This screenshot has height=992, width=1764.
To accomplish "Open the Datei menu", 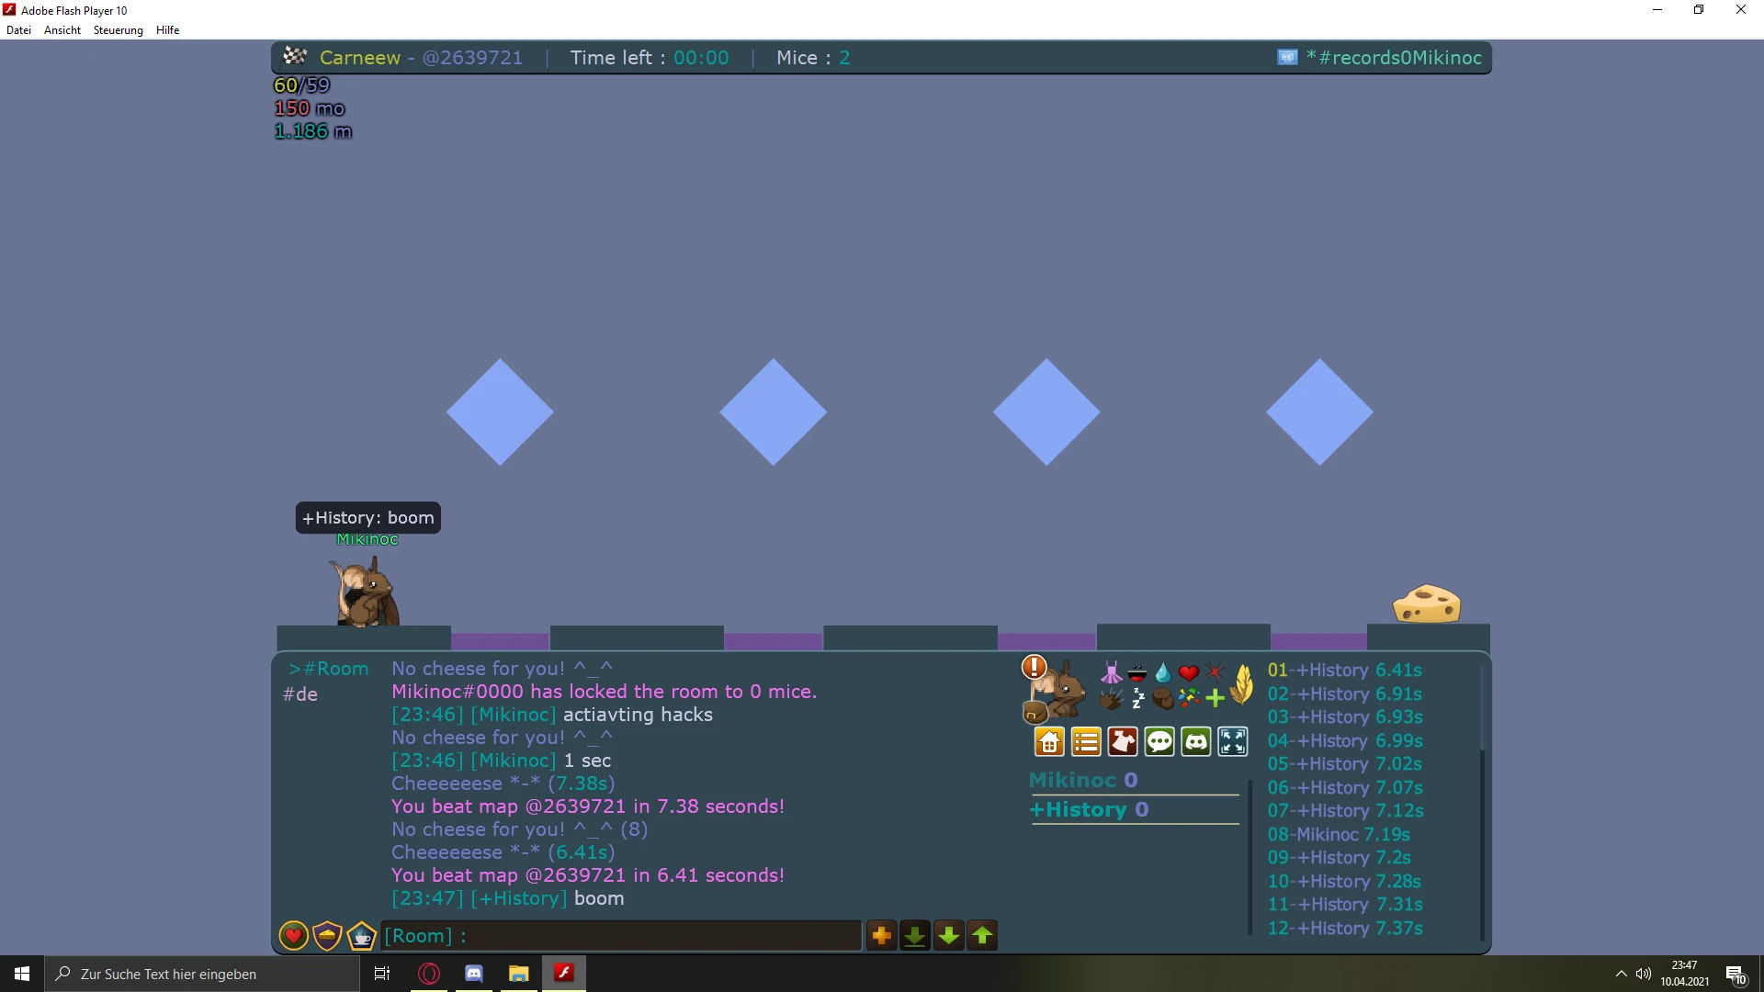I will click(x=18, y=30).
